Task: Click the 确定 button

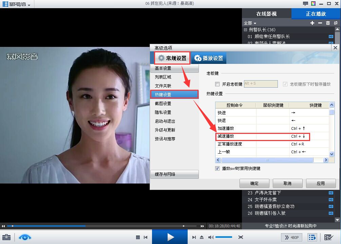Action: (x=254, y=184)
